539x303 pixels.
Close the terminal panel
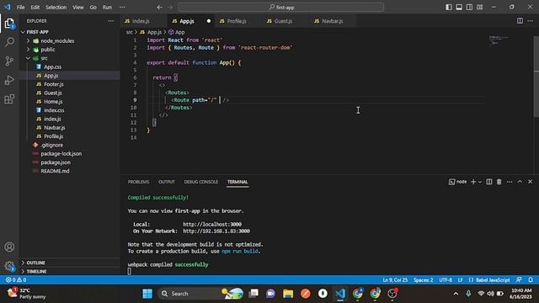click(x=530, y=182)
